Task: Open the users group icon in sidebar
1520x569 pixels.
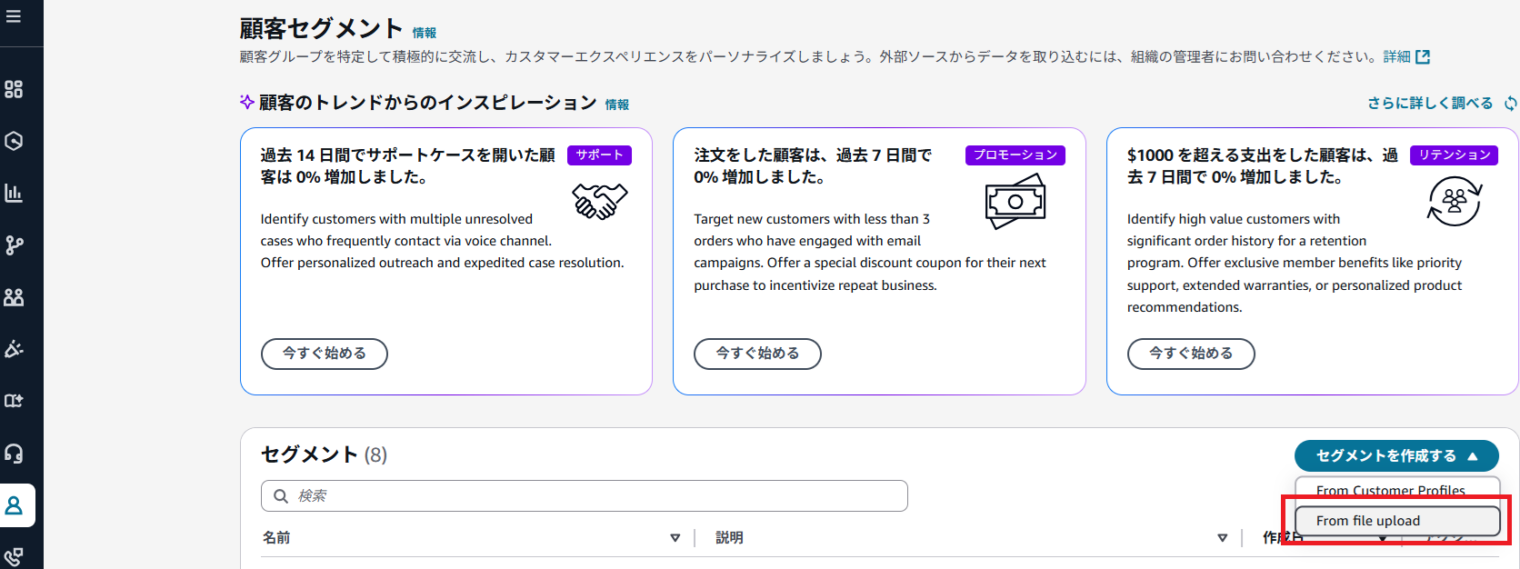Action: coord(14,297)
